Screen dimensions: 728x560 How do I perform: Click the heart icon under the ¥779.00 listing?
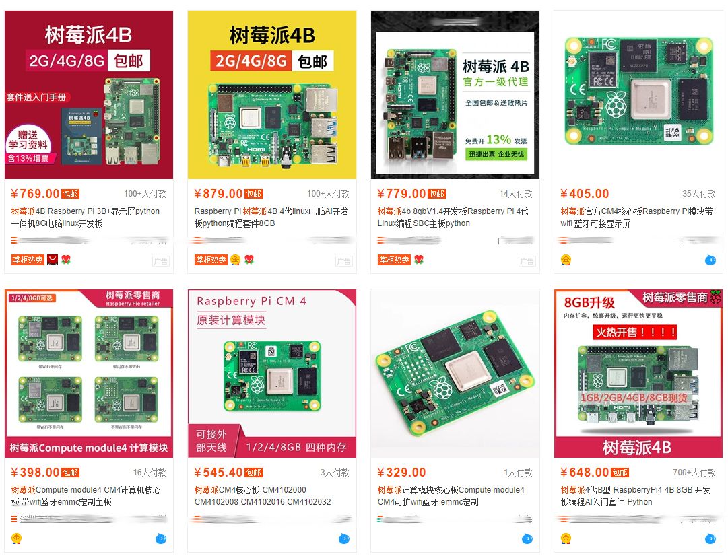pos(419,260)
